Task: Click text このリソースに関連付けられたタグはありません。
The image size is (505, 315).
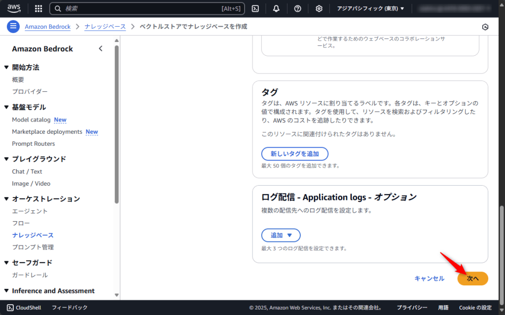Action: pyautogui.click(x=329, y=134)
